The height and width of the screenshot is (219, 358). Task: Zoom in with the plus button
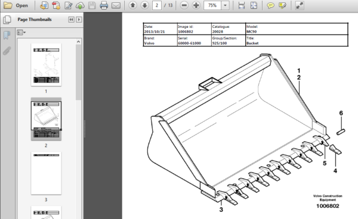tap(196, 5)
